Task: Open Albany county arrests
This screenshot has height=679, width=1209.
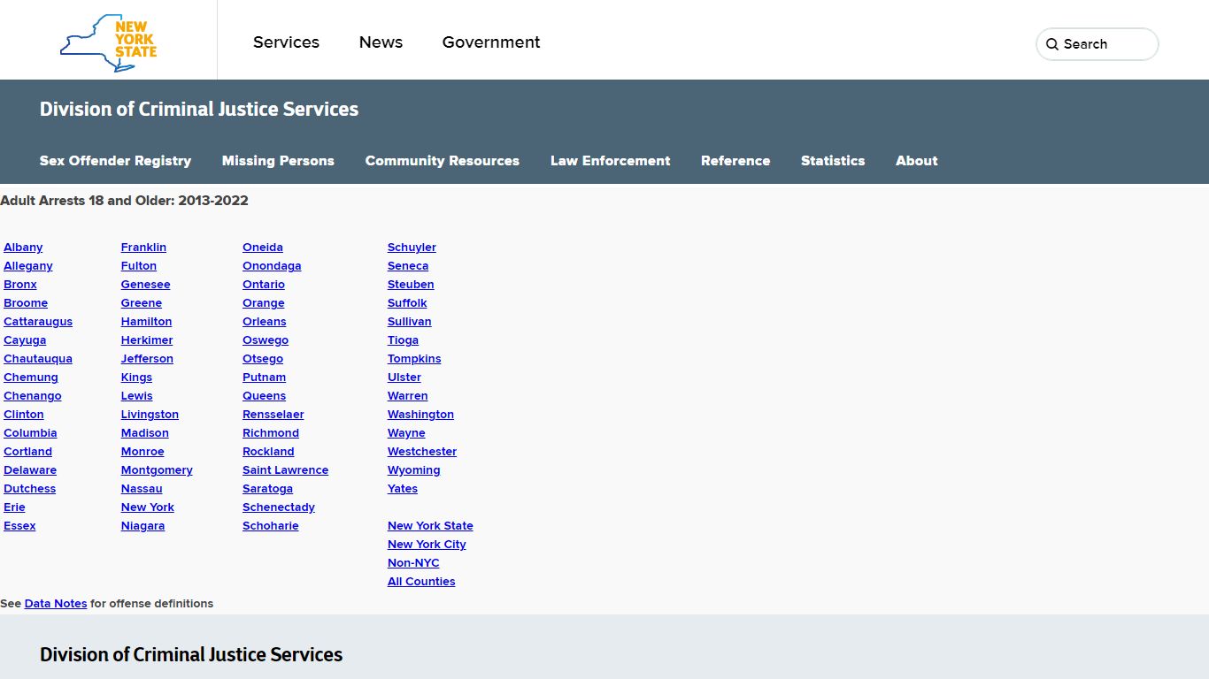Action: point(23,248)
